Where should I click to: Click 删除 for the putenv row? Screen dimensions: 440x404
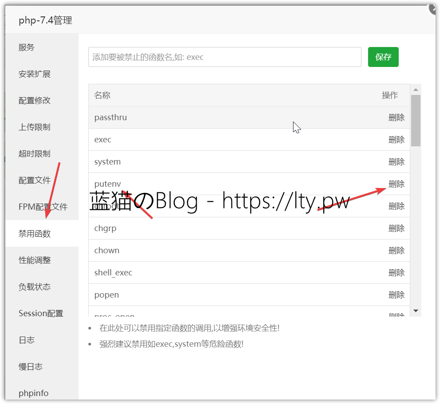396,184
